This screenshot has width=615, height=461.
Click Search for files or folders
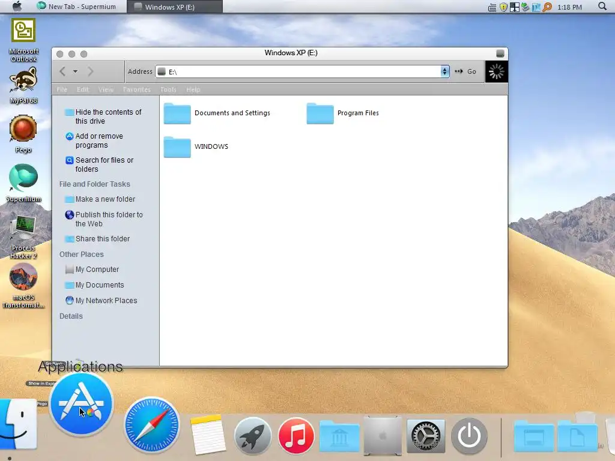click(x=99, y=164)
